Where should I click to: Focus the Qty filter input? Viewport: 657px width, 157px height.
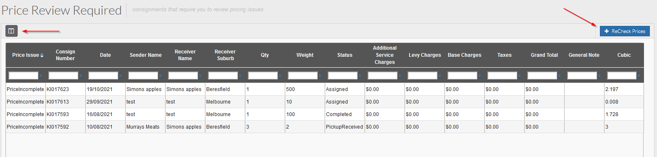(x=263, y=76)
